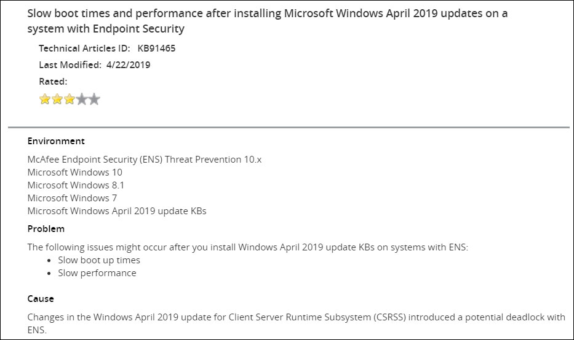Click the Cause section heading
Image resolution: width=574 pixels, height=340 pixels.
(x=41, y=299)
